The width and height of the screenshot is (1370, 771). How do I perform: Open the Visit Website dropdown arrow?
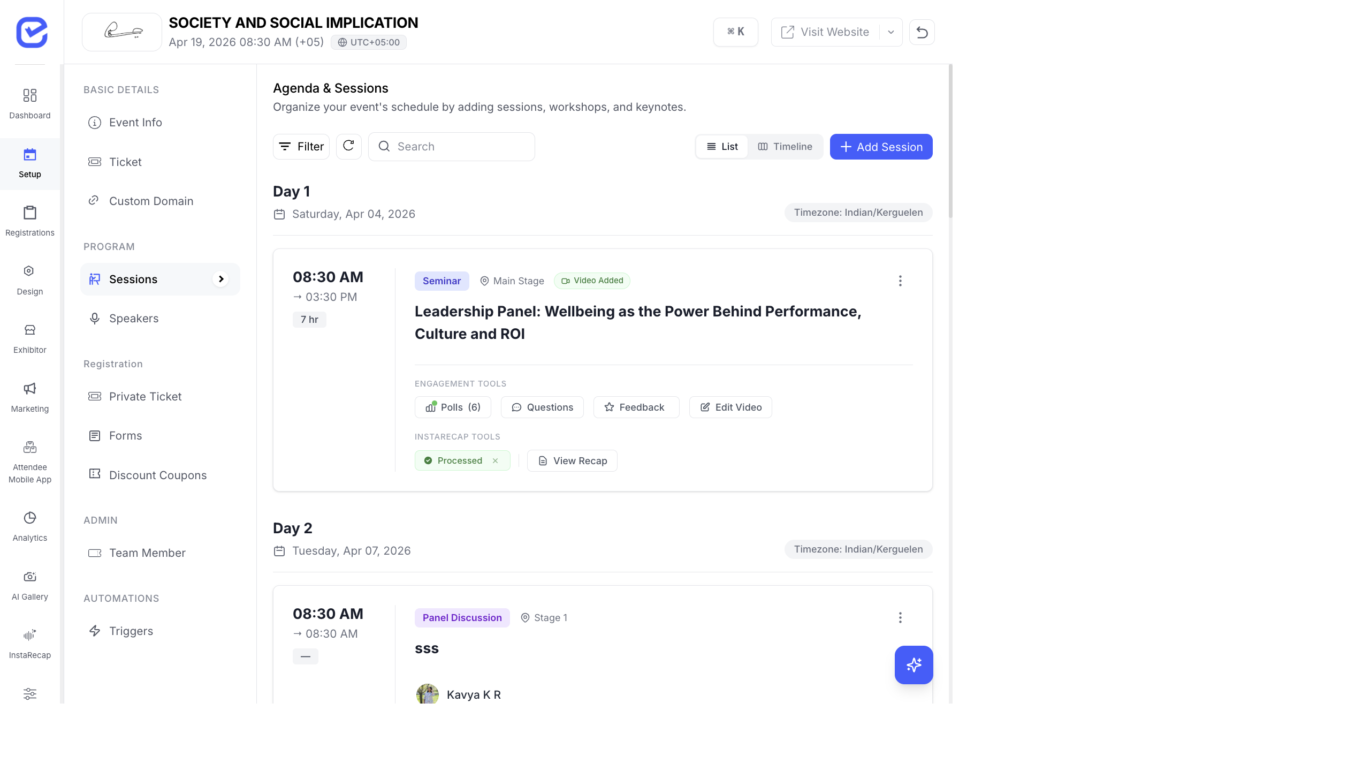coord(890,32)
